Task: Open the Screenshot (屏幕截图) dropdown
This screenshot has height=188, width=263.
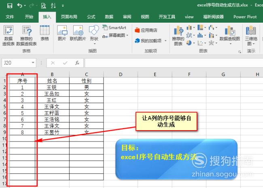Action: [127, 35]
